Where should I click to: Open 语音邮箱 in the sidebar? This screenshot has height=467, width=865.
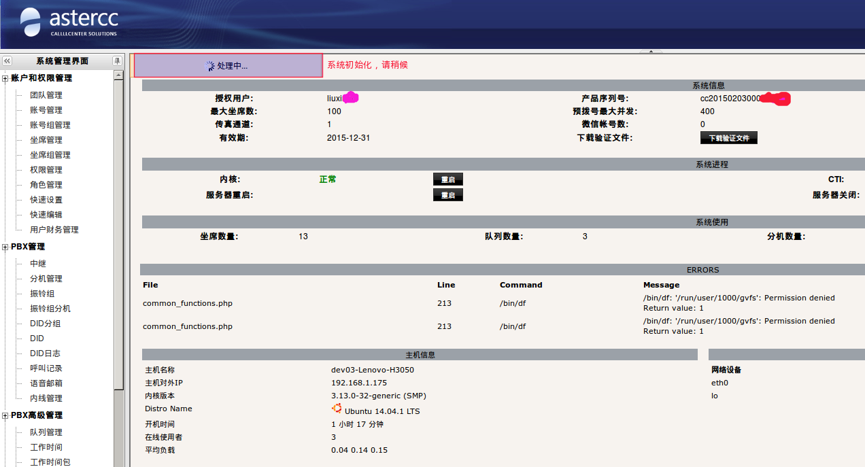[46, 383]
